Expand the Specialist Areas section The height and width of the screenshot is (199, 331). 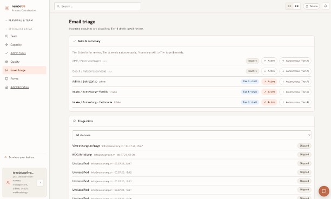tap(19, 29)
